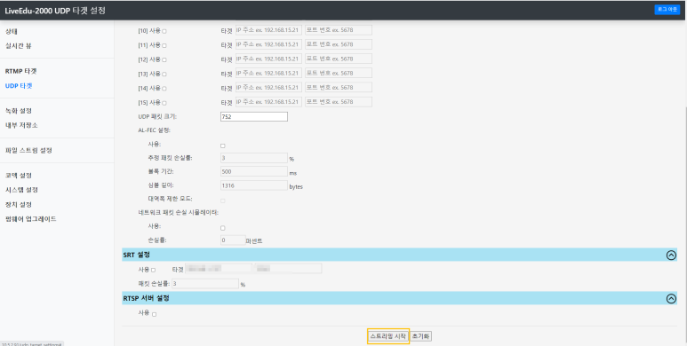Image resolution: width=687 pixels, height=346 pixels.
Task: Click the LiveEdu-2000 UDP 타겟 설정 title
Action: (x=55, y=11)
